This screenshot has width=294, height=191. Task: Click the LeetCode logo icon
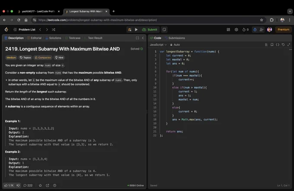coord(6,29)
